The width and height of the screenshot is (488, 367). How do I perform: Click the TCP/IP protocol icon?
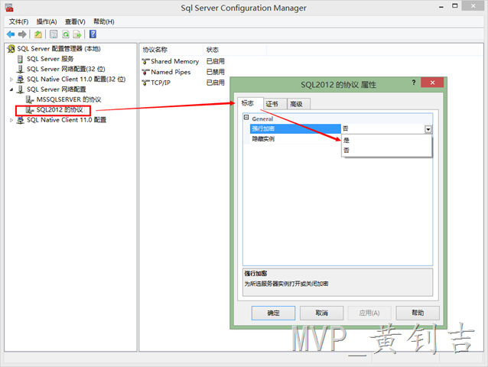pos(145,83)
